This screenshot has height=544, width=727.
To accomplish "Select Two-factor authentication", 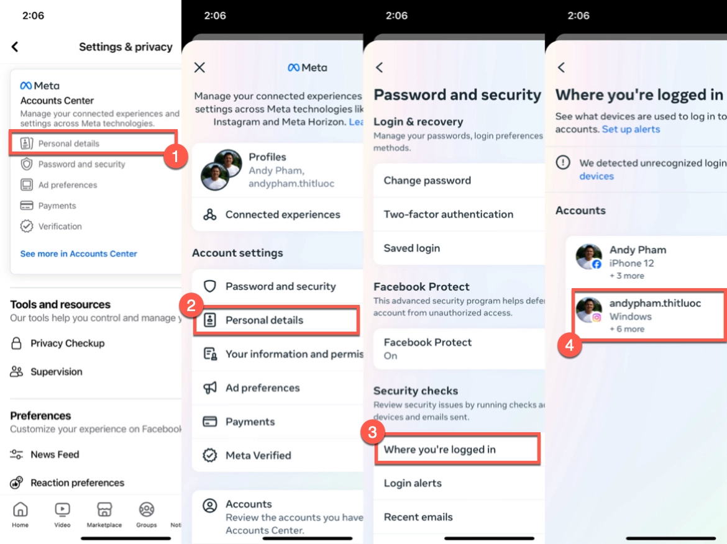I will 459,214.
